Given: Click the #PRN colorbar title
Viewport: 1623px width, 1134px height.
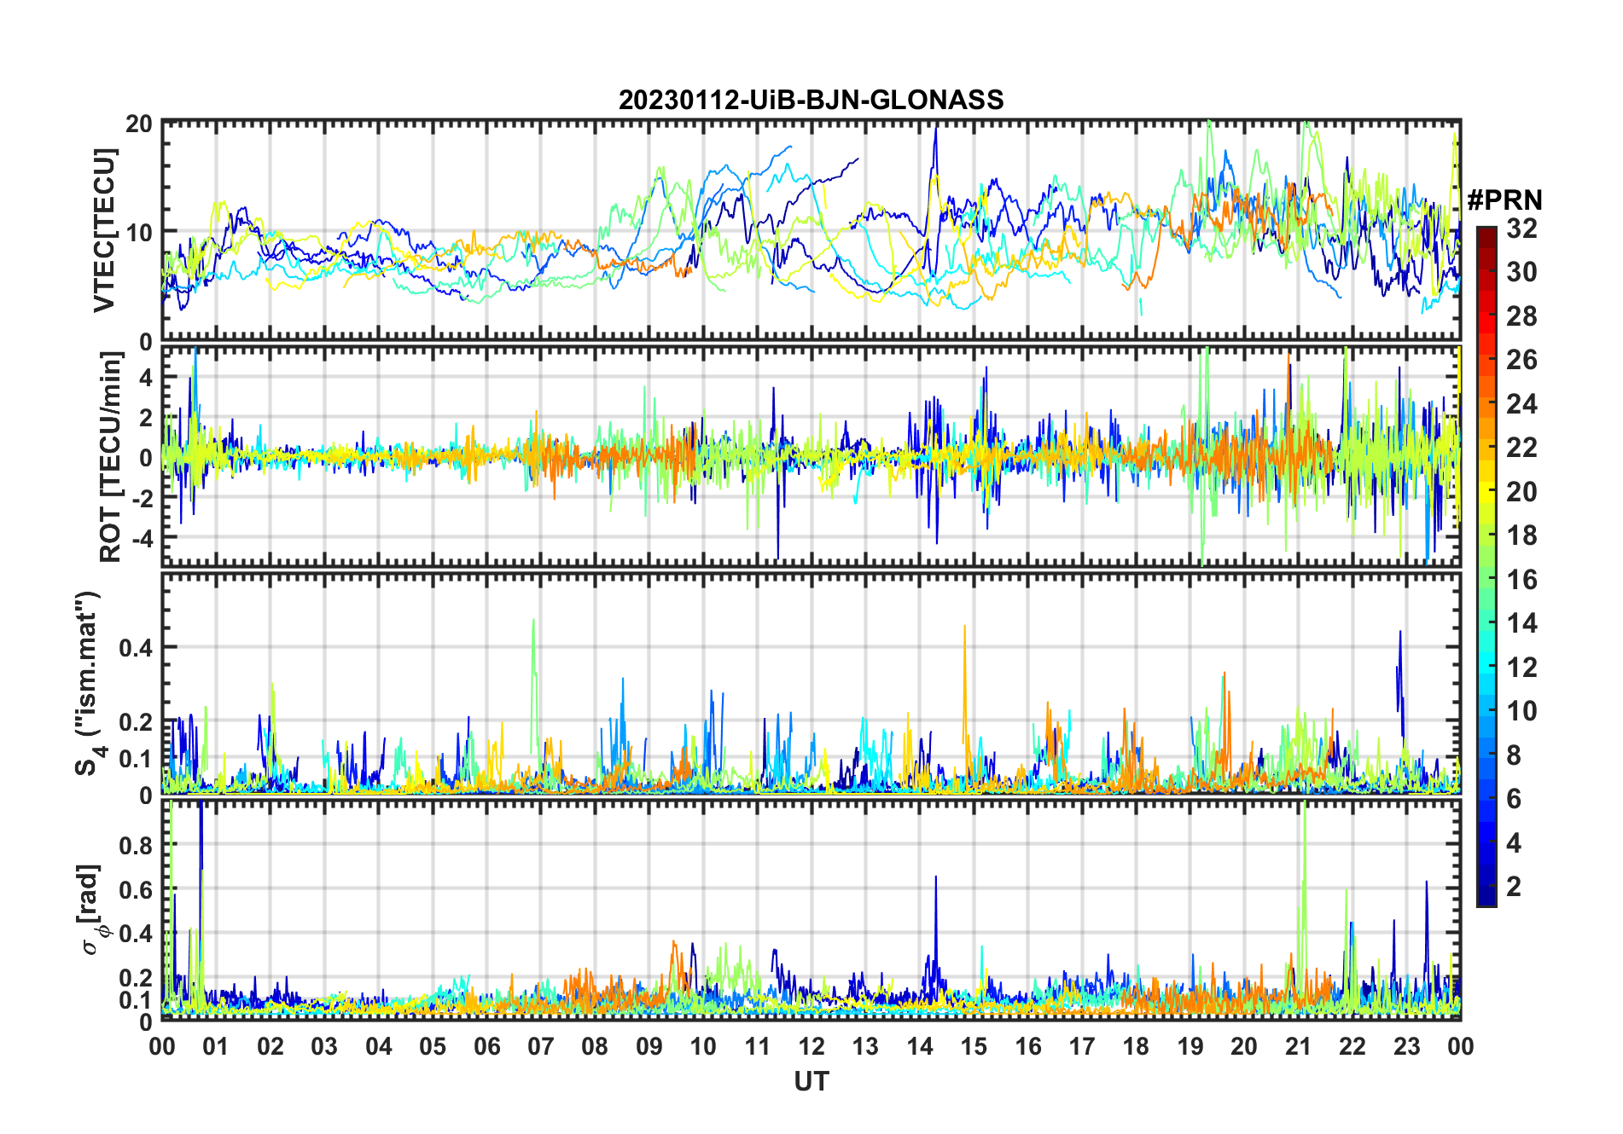Looking at the screenshot, I should 1504,200.
